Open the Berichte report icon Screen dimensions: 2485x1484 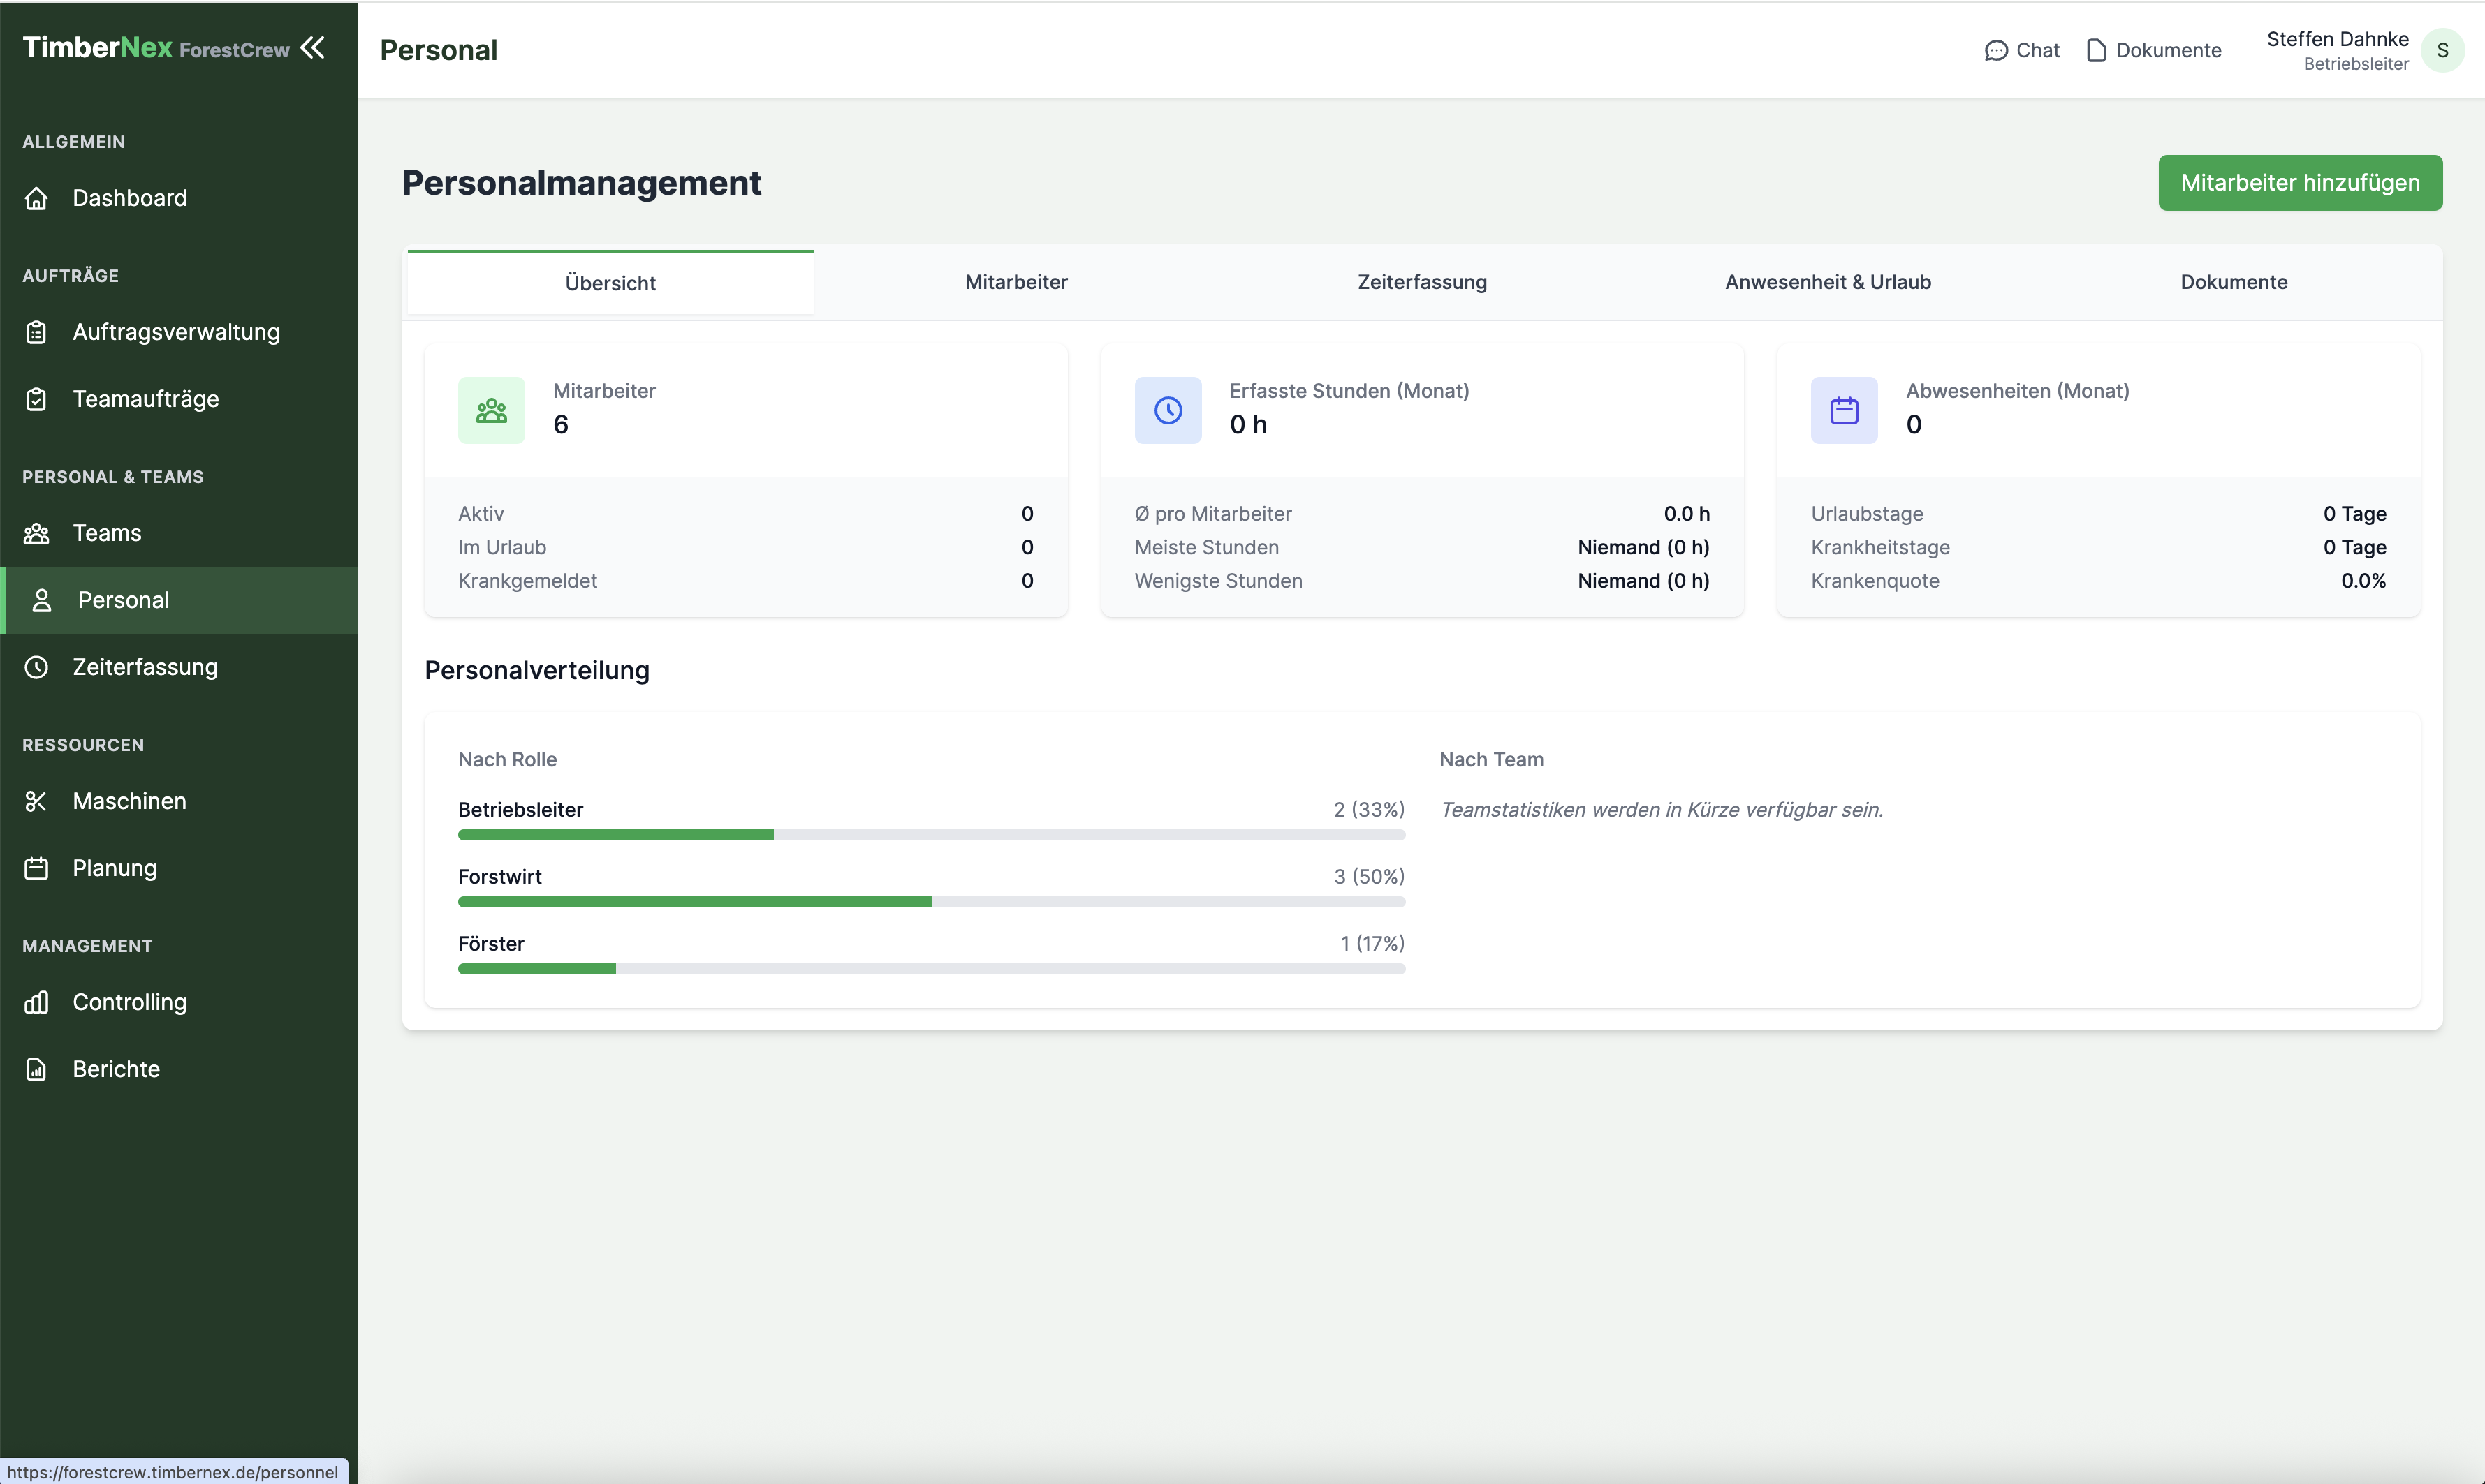pos(36,1069)
